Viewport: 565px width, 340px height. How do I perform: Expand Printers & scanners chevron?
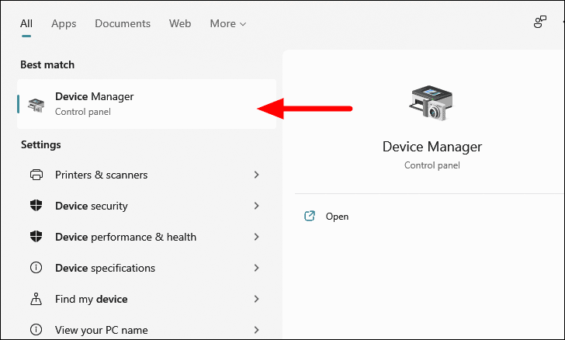pyautogui.click(x=257, y=175)
